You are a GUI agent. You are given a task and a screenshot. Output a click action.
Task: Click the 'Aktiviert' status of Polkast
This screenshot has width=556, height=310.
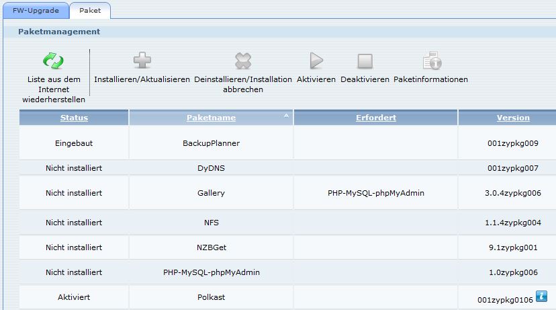[74, 297]
